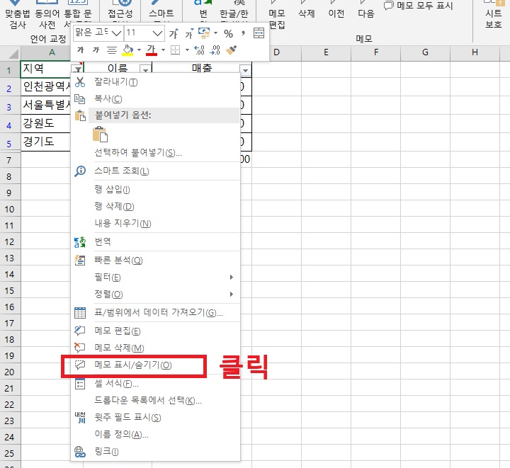Open the font name dropdown 맑은 고딕
Image resolution: width=510 pixels, height=468 pixels.
coord(116,33)
